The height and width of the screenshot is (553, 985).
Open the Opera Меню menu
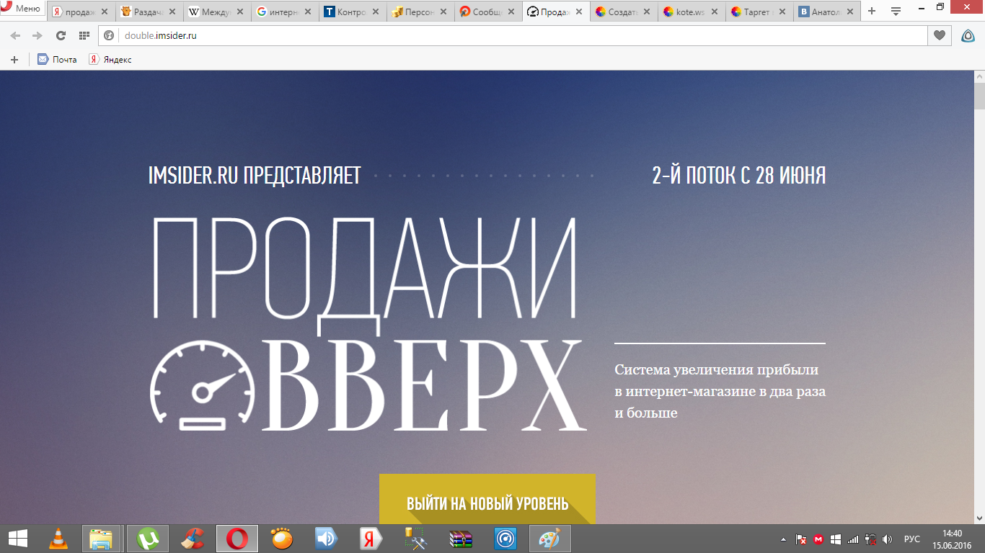pyautogui.click(x=22, y=9)
